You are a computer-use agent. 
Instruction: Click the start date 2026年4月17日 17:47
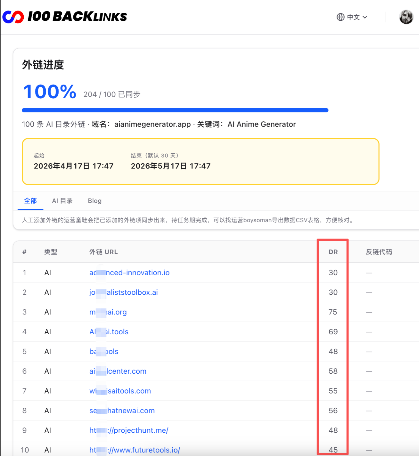[74, 166]
